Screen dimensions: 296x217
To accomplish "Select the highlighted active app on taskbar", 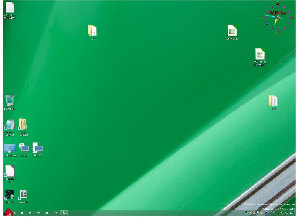I will pos(64,213).
